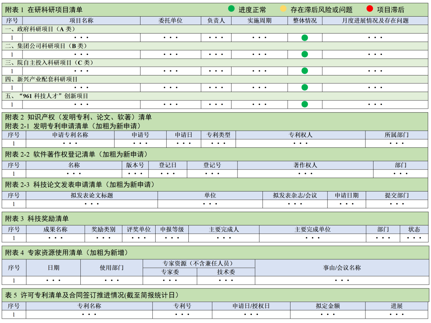
Task: Select green status dot in 集团公司科研项目 row
Action: click(x=305, y=54)
